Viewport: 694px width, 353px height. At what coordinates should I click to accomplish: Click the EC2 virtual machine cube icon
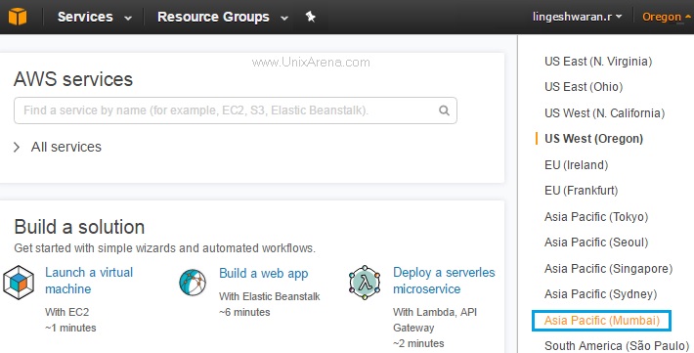tap(19, 283)
